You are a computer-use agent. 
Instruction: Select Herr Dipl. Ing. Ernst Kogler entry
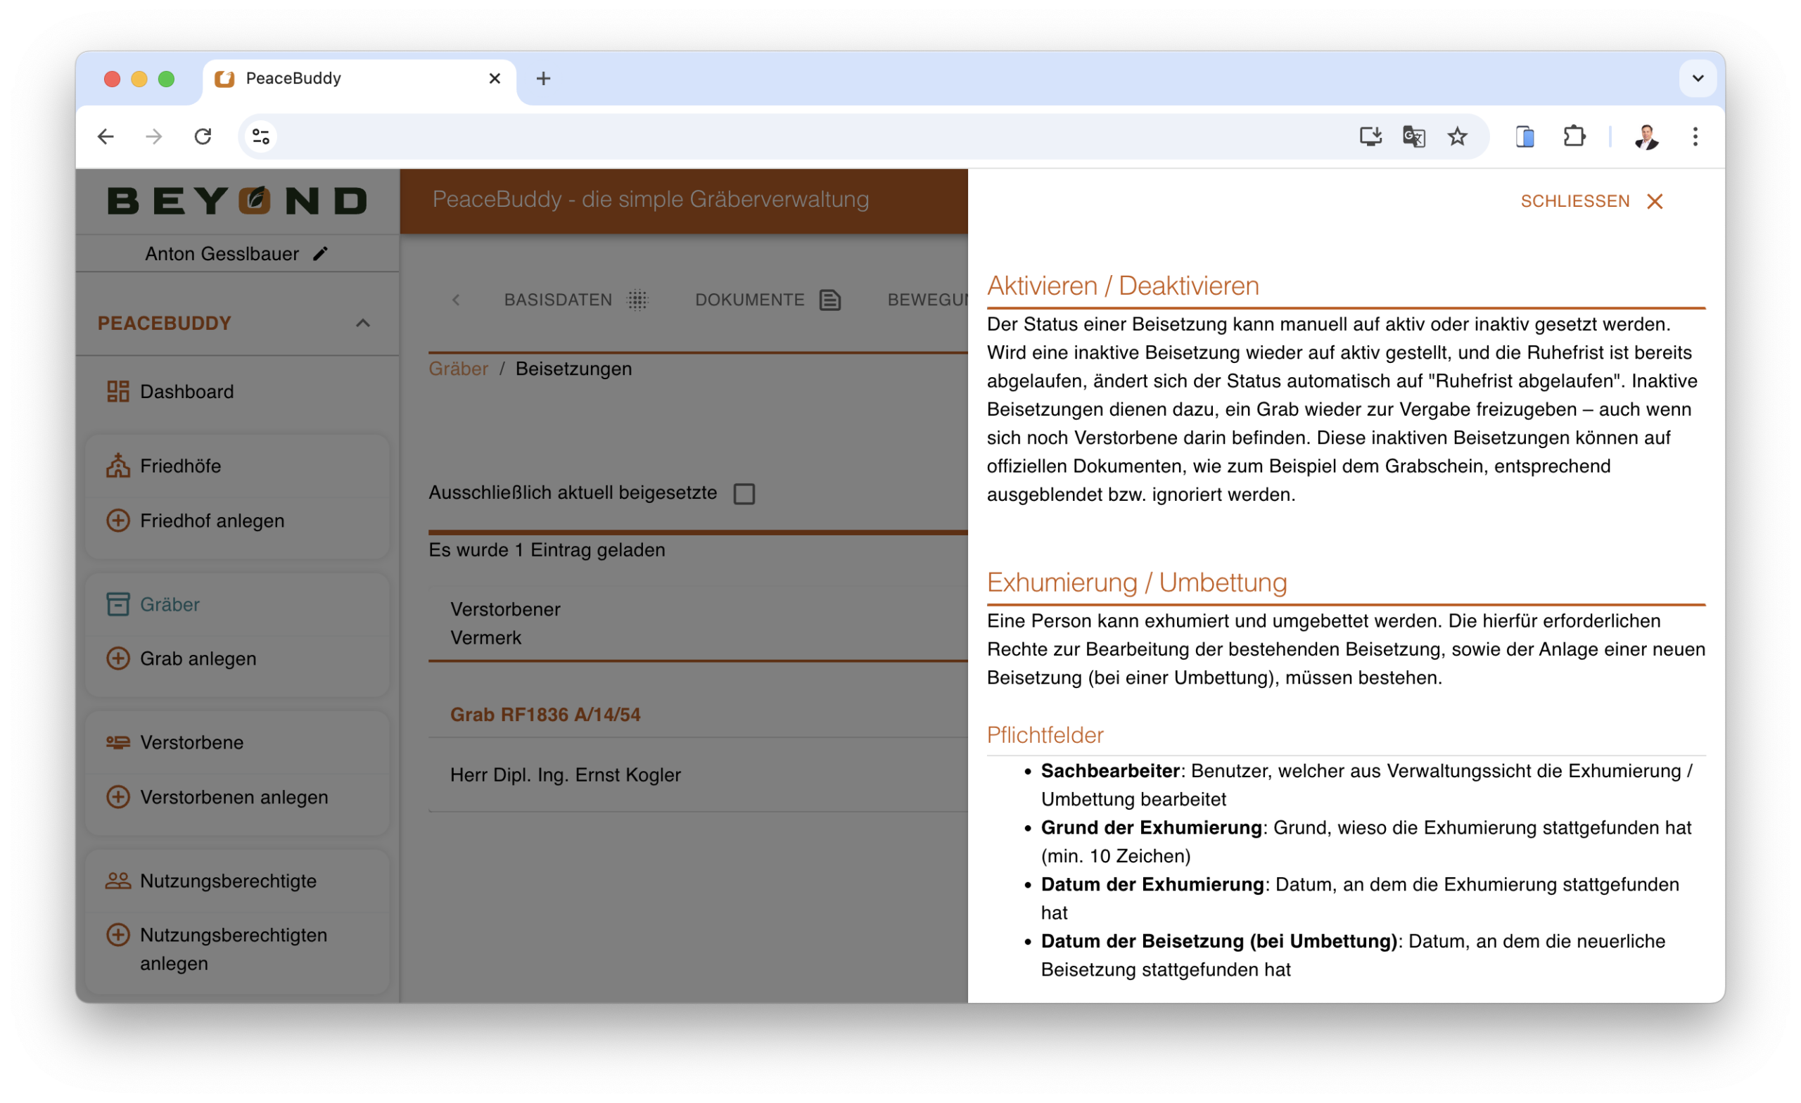565,774
